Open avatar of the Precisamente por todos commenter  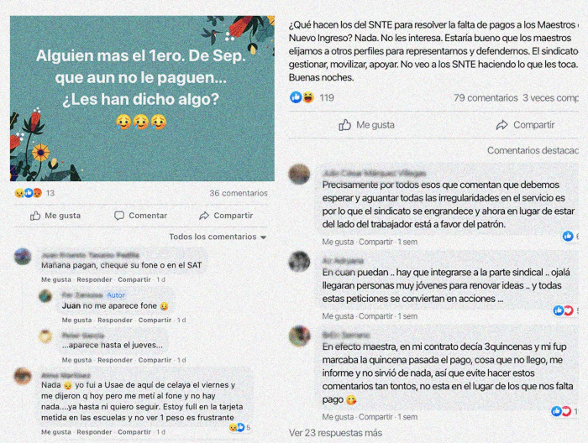pos(299,175)
